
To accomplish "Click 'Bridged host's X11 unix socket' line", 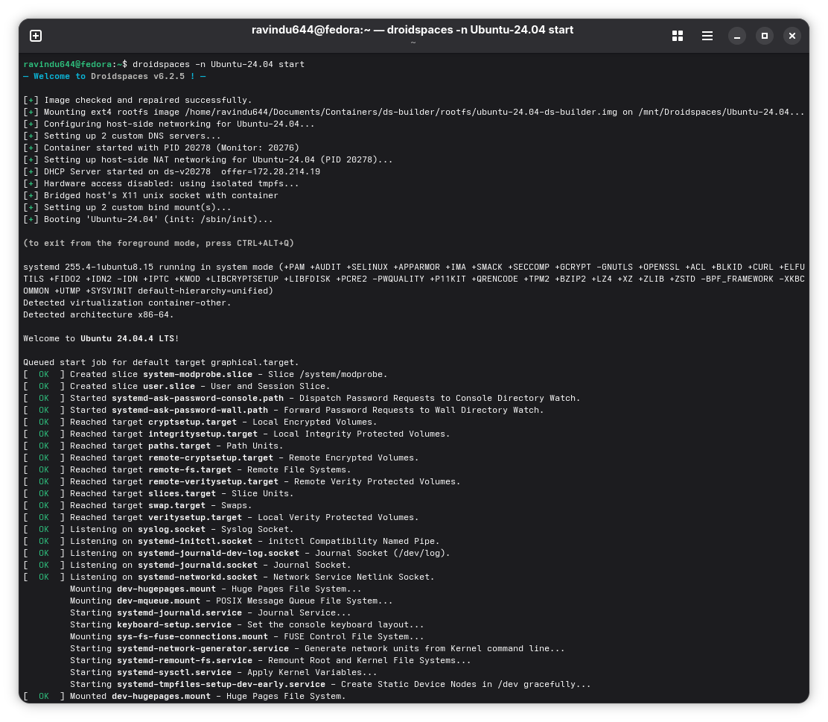I will click(x=150, y=195).
